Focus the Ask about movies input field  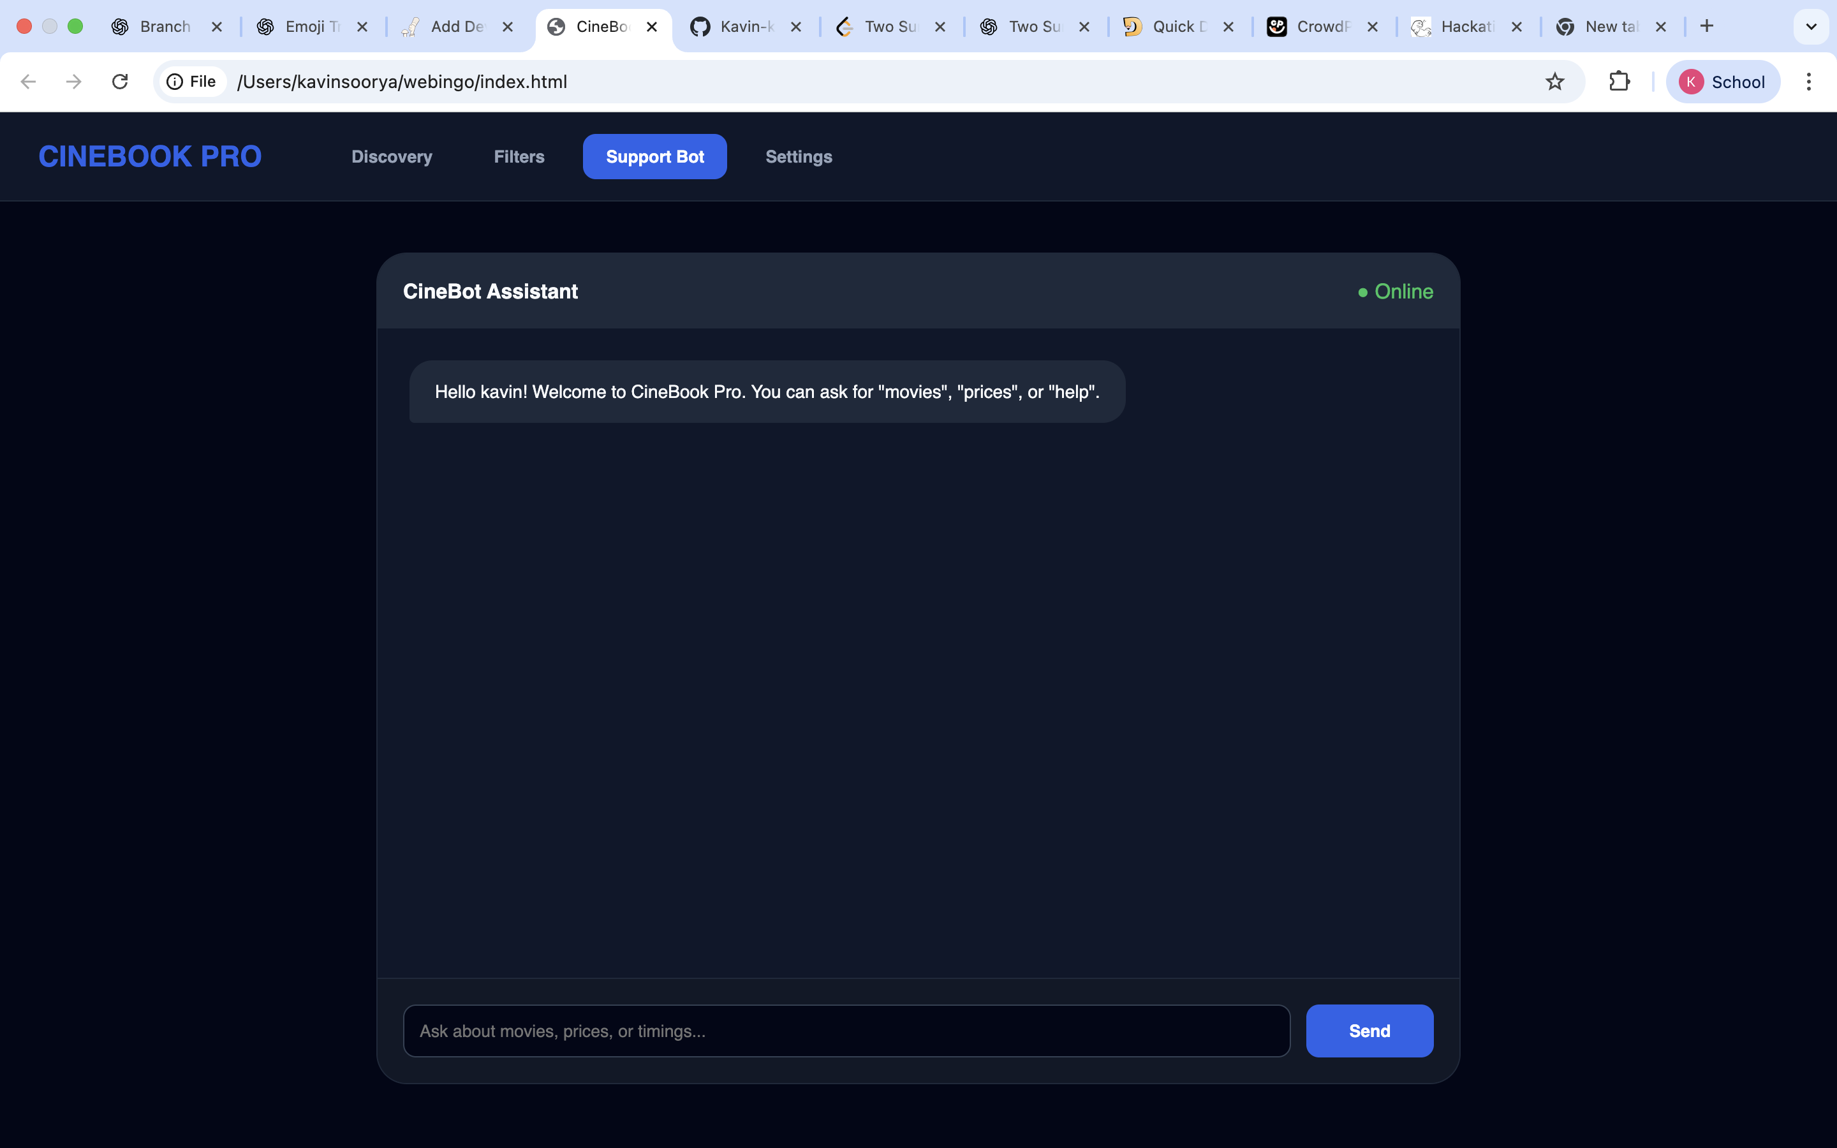click(846, 1030)
